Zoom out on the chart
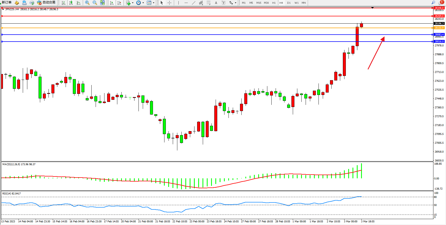This screenshot has height=225, width=446. point(95,3)
